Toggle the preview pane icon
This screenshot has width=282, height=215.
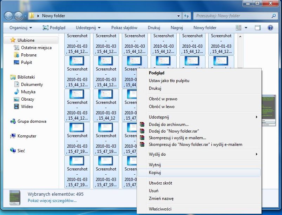click(x=257, y=28)
